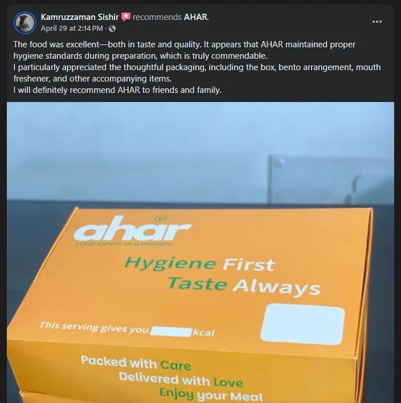Click the white ahar logo on the box
This screenshot has width=401, height=403.
tap(133, 229)
